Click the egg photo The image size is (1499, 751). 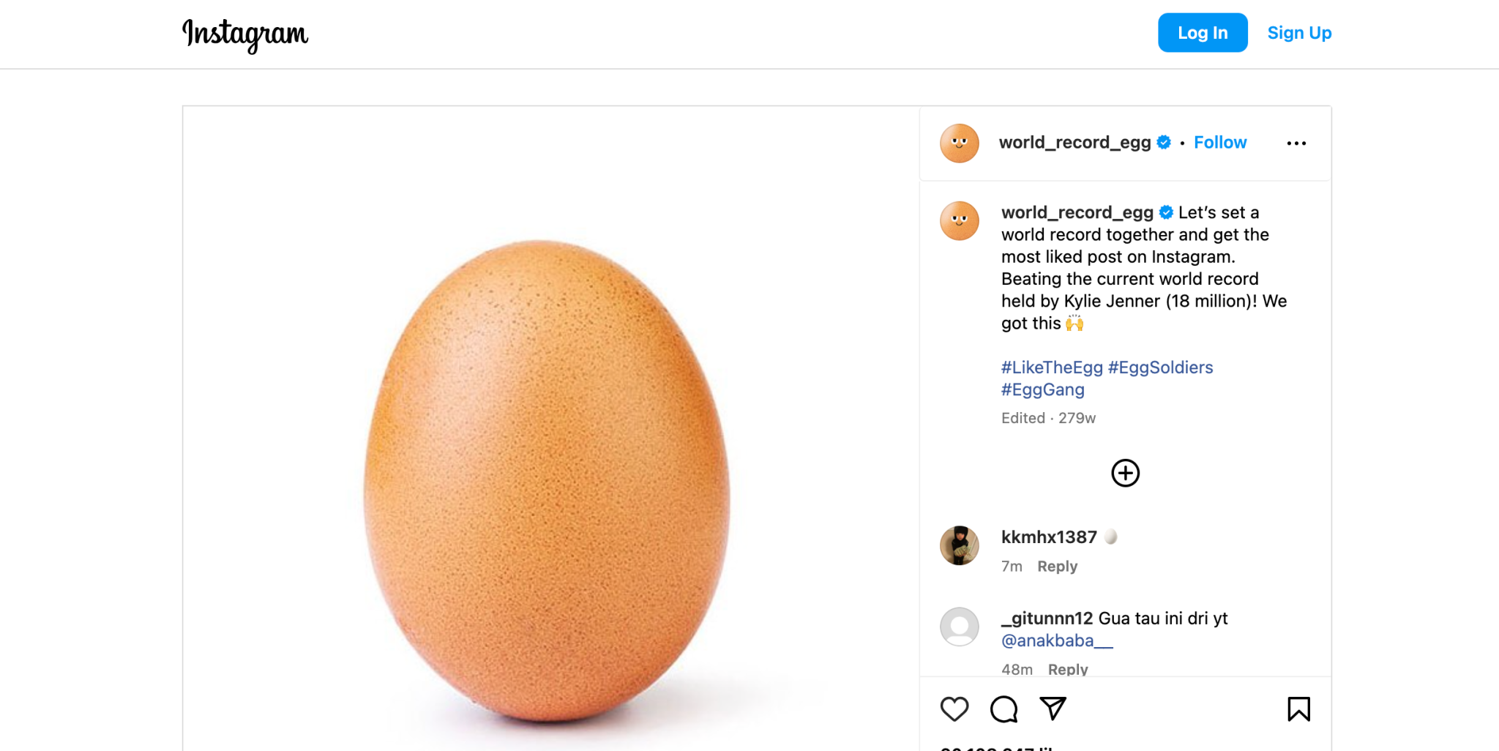(x=547, y=479)
